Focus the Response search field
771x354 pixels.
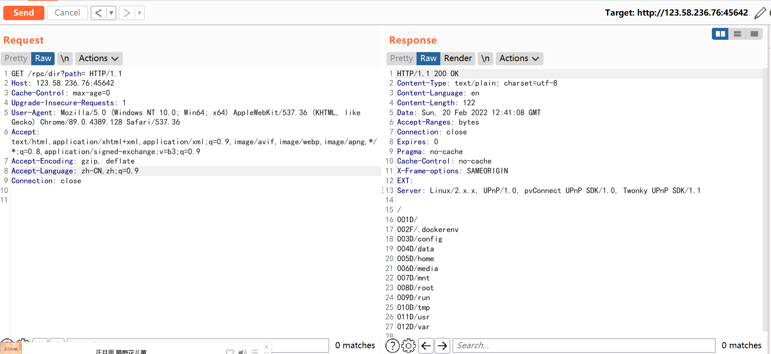click(x=584, y=346)
